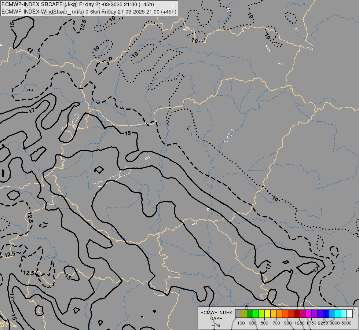
Task: Click the bright green legend swatch
Action: pyautogui.click(x=256, y=314)
